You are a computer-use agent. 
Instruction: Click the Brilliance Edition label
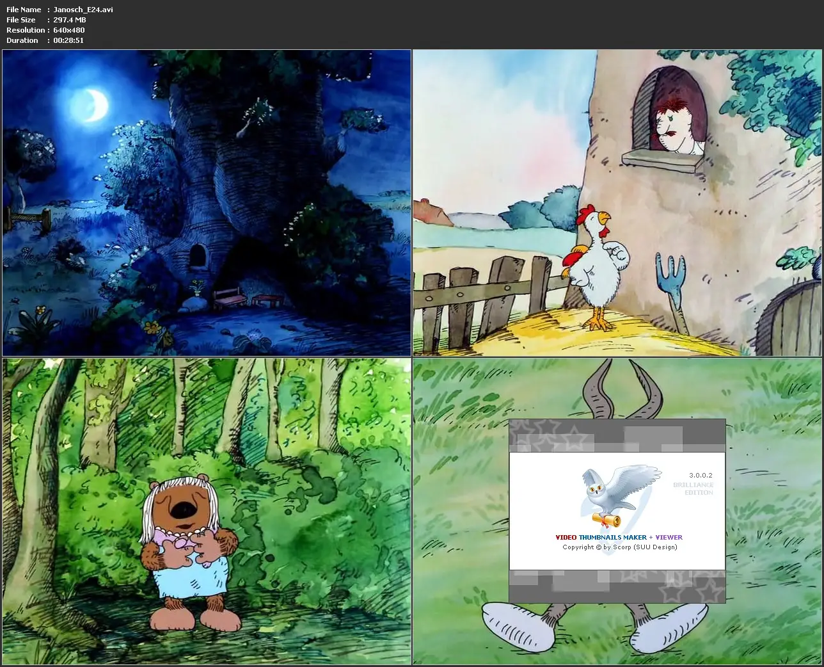(693, 488)
